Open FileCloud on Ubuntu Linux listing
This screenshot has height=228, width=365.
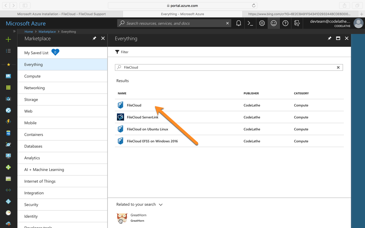(147, 129)
